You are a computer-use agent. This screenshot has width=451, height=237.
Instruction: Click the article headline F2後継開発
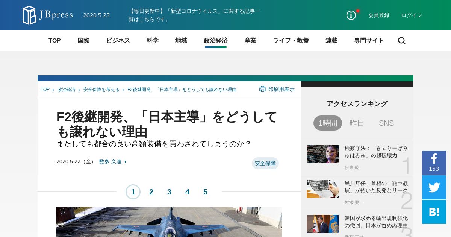tap(167, 124)
